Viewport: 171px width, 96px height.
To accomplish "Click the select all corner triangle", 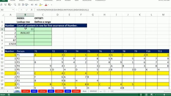I will tap(3, 15).
